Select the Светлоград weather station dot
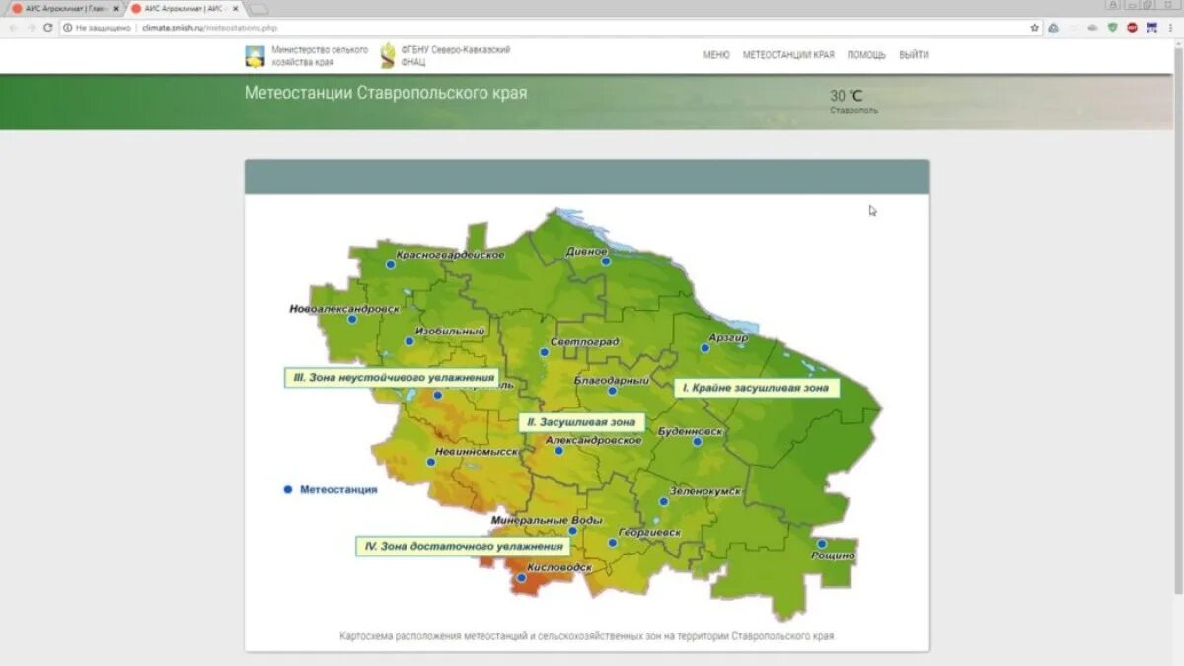1184x666 pixels. coord(543,352)
